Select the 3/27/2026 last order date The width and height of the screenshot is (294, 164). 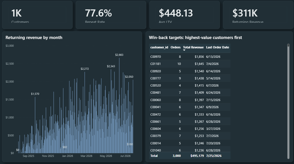pyautogui.click(x=213, y=129)
